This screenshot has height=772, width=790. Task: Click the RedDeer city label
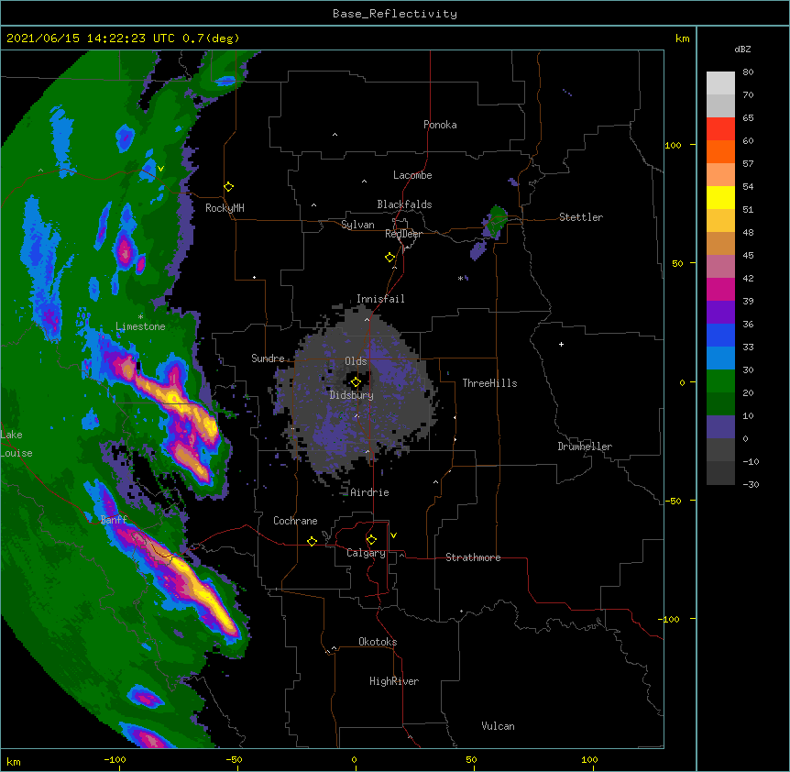403,234
